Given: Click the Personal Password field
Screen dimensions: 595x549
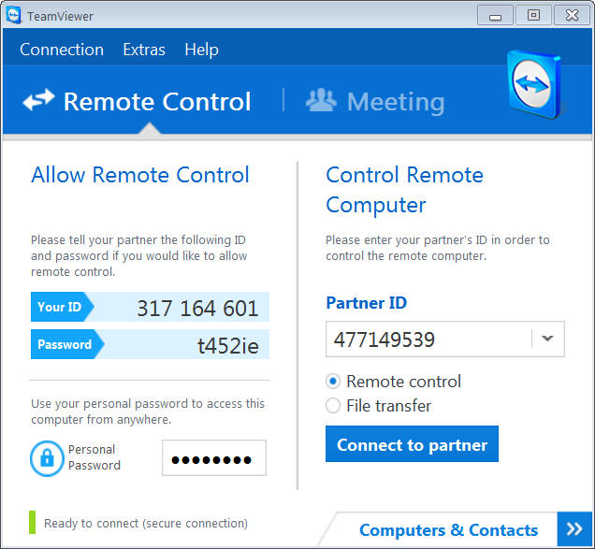Looking at the screenshot, I should coord(214,457).
